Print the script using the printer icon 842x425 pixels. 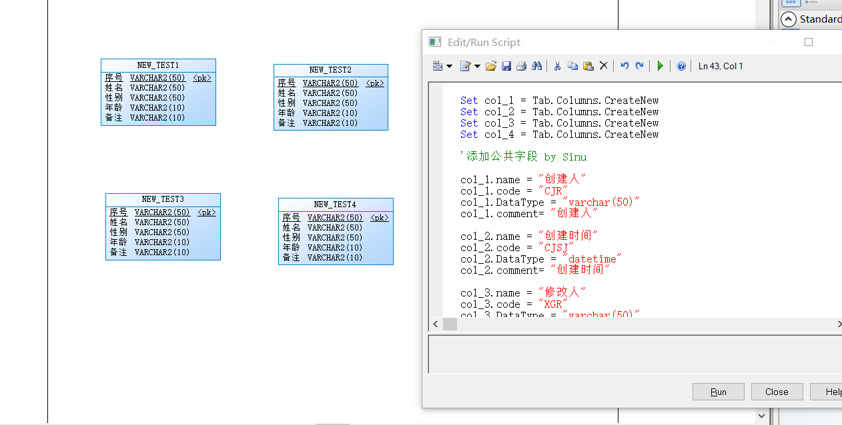521,65
